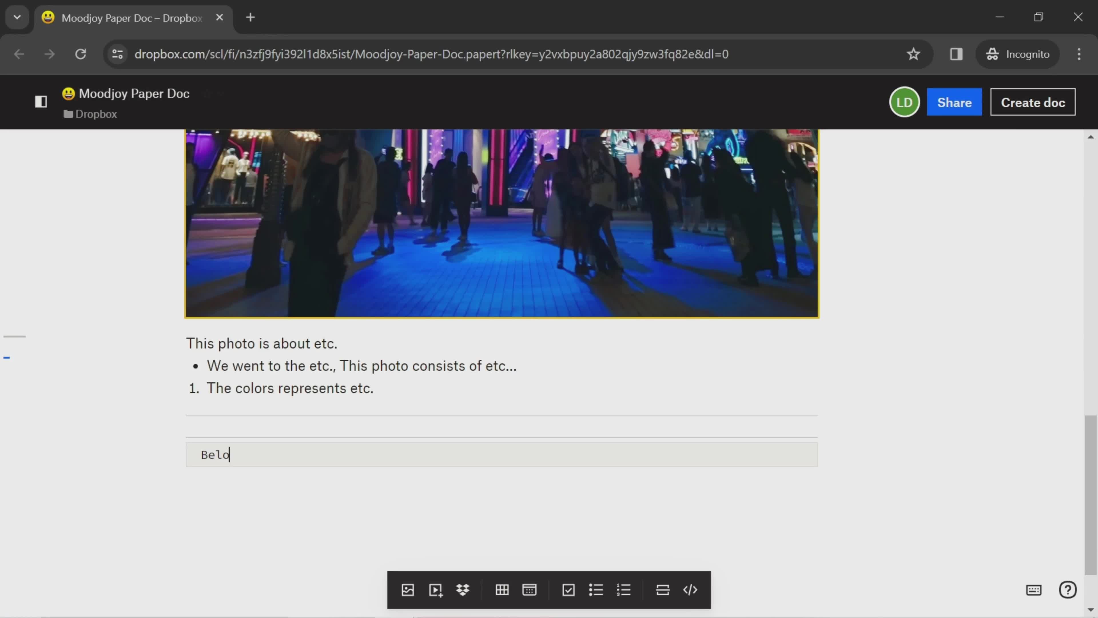The height and width of the screenshot is (618, 1098).
Task: Open the tab search dropdown
Action: 17,17
